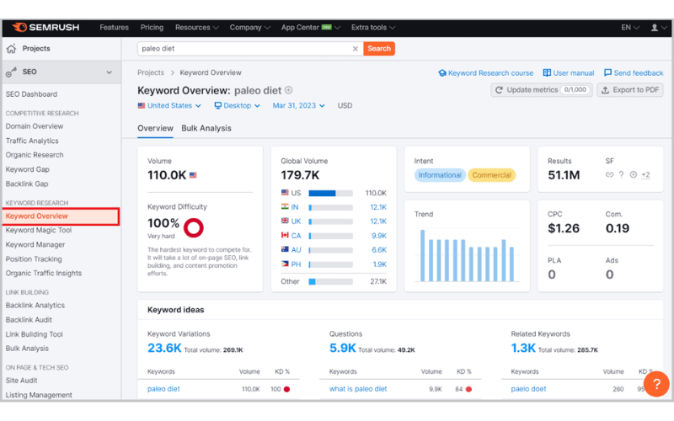This screenshot has width=674, height=421.
Task: Click the Update metrics button
Action: [x=542, y=90]
